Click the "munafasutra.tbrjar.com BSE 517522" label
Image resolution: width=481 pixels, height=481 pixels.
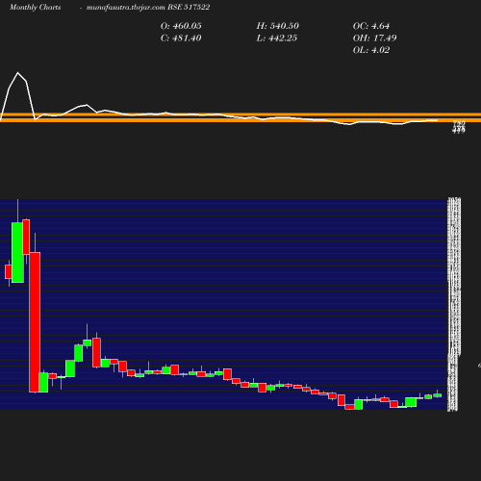pos(148,8)
